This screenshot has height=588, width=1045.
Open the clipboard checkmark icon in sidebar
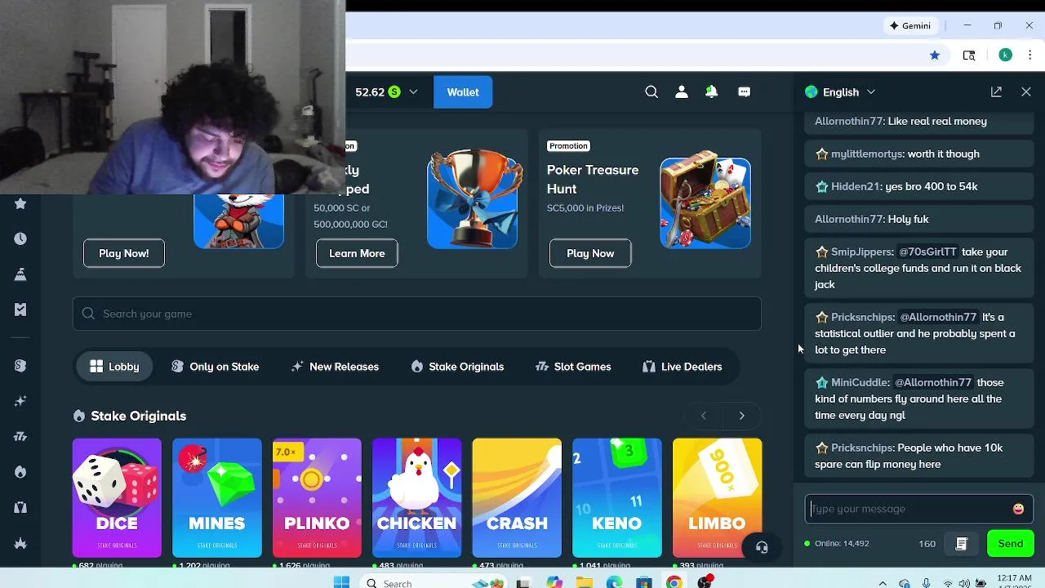point(20,310)
